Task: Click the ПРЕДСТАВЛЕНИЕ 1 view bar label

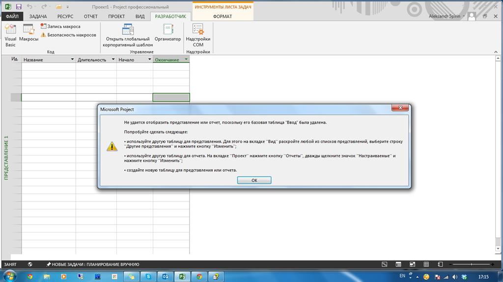Action: point(6,157)
